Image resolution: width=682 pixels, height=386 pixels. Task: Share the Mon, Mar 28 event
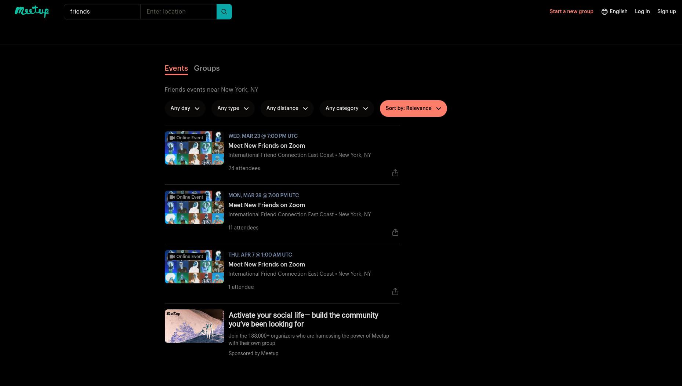coord(395,232)
